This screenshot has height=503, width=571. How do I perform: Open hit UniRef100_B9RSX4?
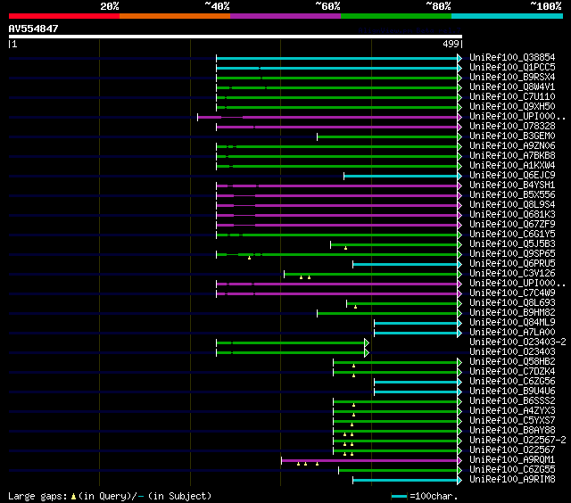coord(512,78)
